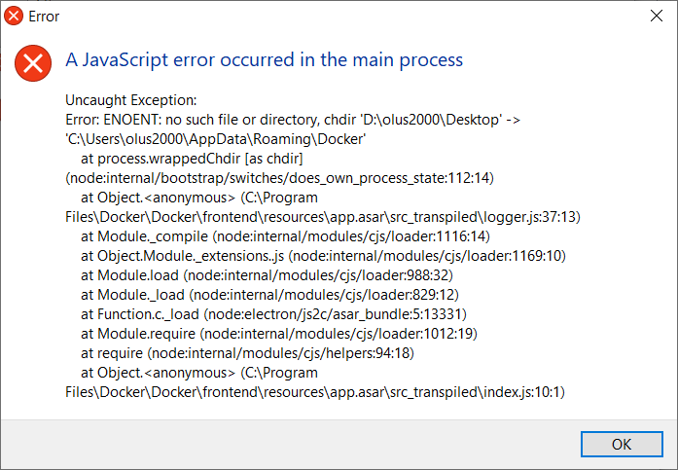Click the Function.c._load asar_bundle line
Image resolution: width=678 pixels, height=470 pixels.
coord(273,314)
